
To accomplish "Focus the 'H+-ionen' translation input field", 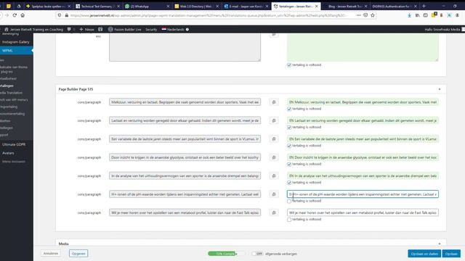I will (x=363, y=194).
